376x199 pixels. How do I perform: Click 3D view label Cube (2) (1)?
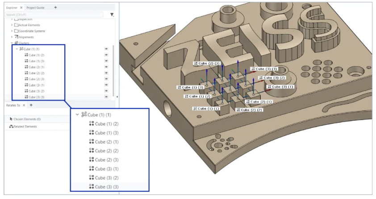(x=259, y=102)
